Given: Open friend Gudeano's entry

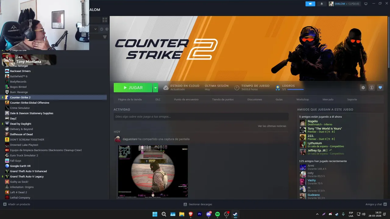Looking at the screenshot, I should pos(314,195).
